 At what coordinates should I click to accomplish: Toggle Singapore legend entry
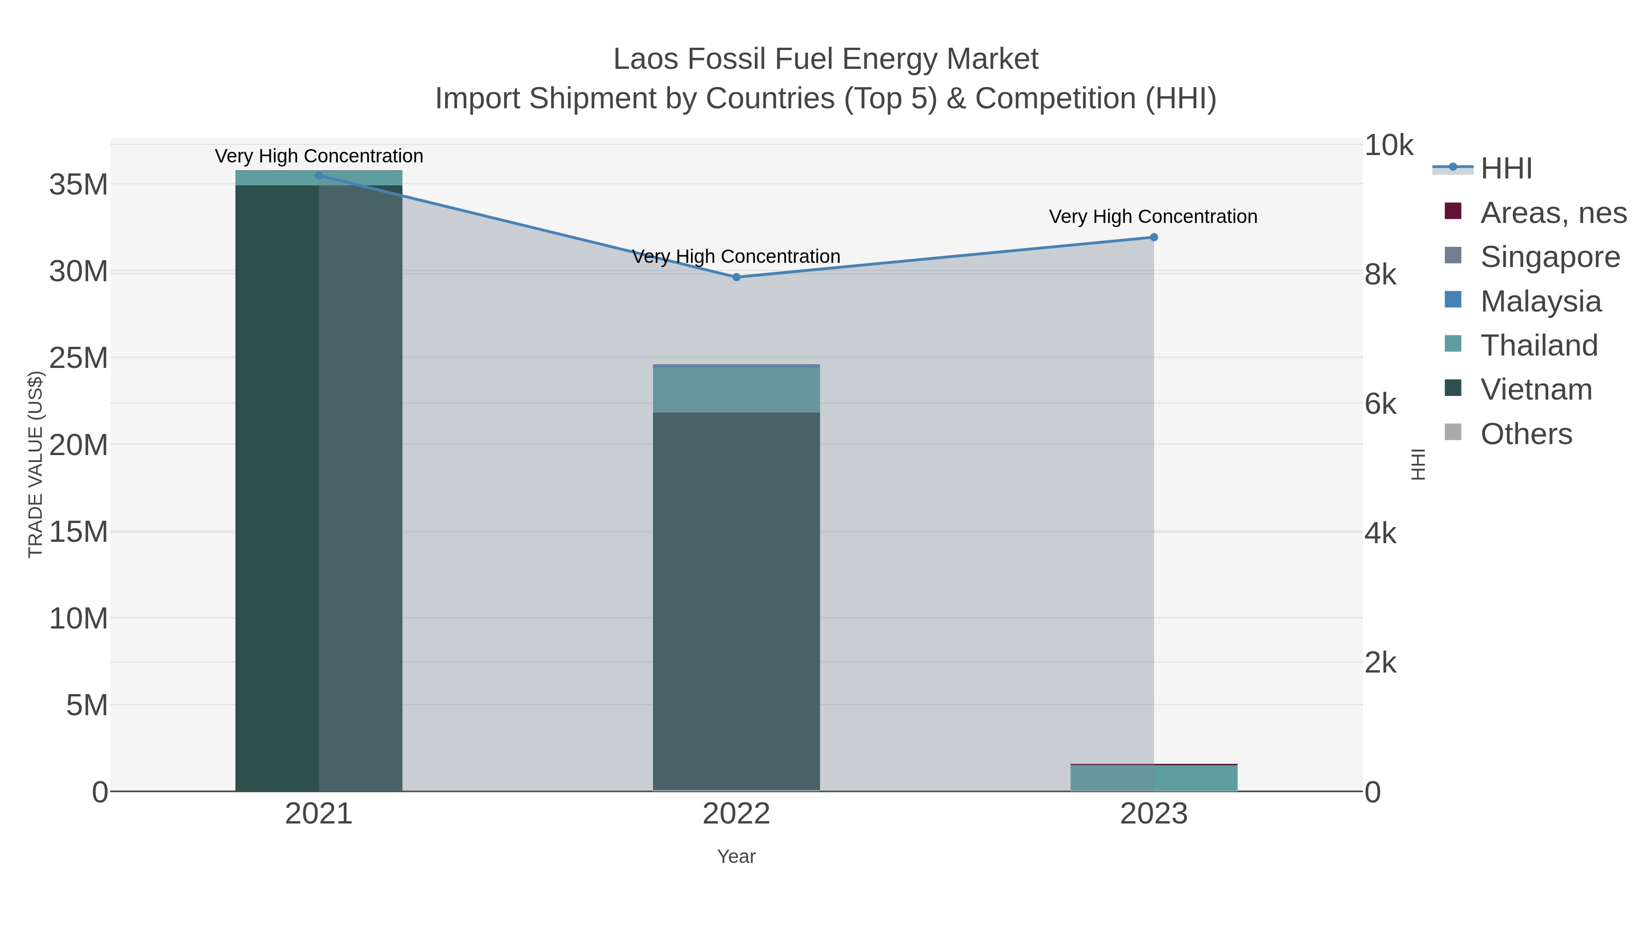(x=1532, y=256)
